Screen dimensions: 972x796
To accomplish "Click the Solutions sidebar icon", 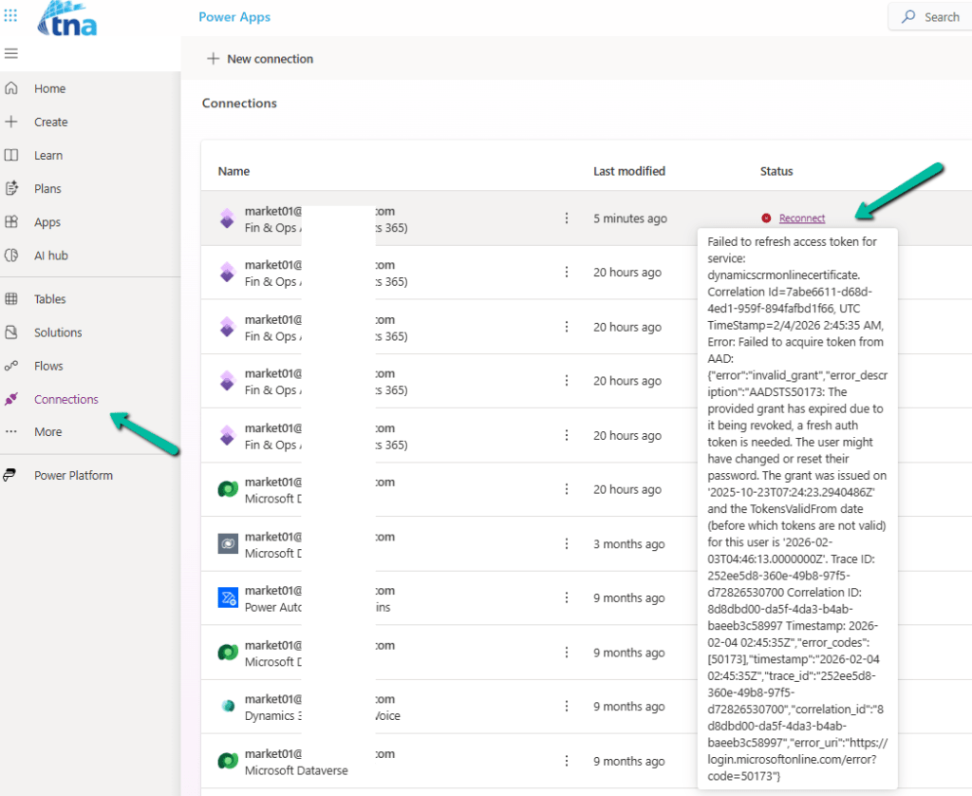I will coord(11,332).
